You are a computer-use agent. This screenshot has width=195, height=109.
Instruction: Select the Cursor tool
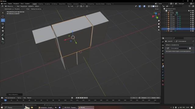(x=3, y=16)
